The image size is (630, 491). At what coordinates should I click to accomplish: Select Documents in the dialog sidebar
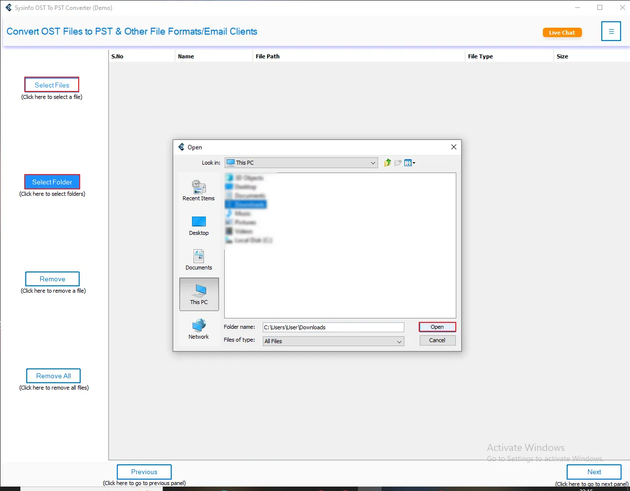tap(198, 260)
